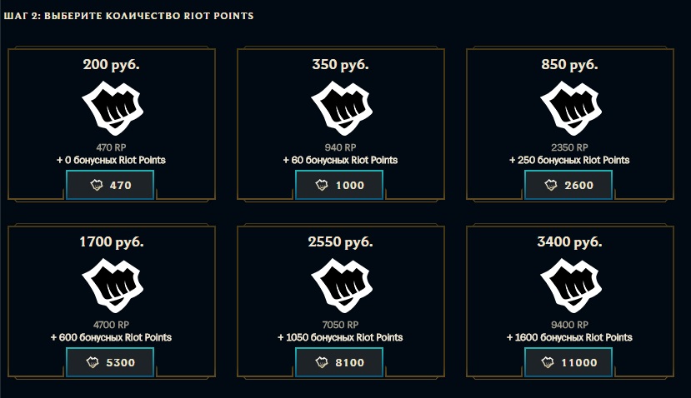
Task: Buy the 2600 RP package button
Action: click(x=568, y=185)
